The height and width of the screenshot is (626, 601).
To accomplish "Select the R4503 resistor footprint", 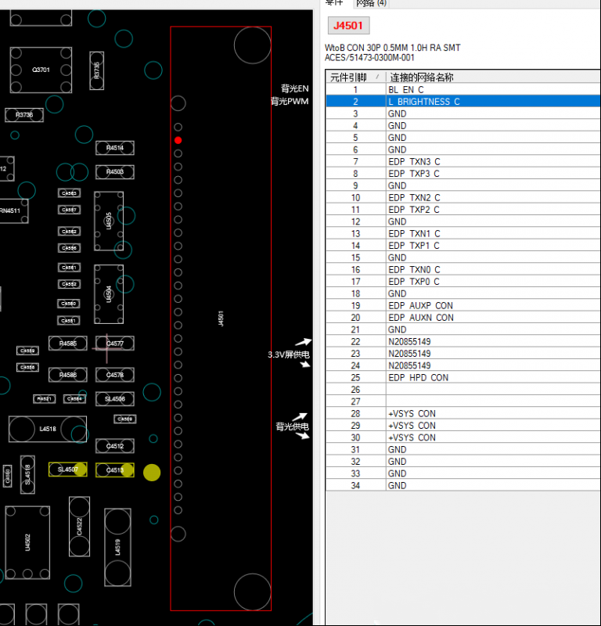I will tap(115, 171).
